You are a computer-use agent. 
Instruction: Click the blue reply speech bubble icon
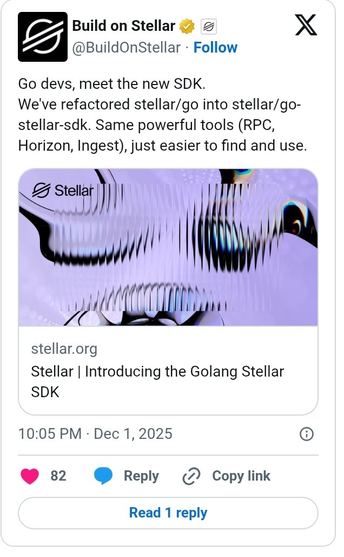(x=103, y=476)
